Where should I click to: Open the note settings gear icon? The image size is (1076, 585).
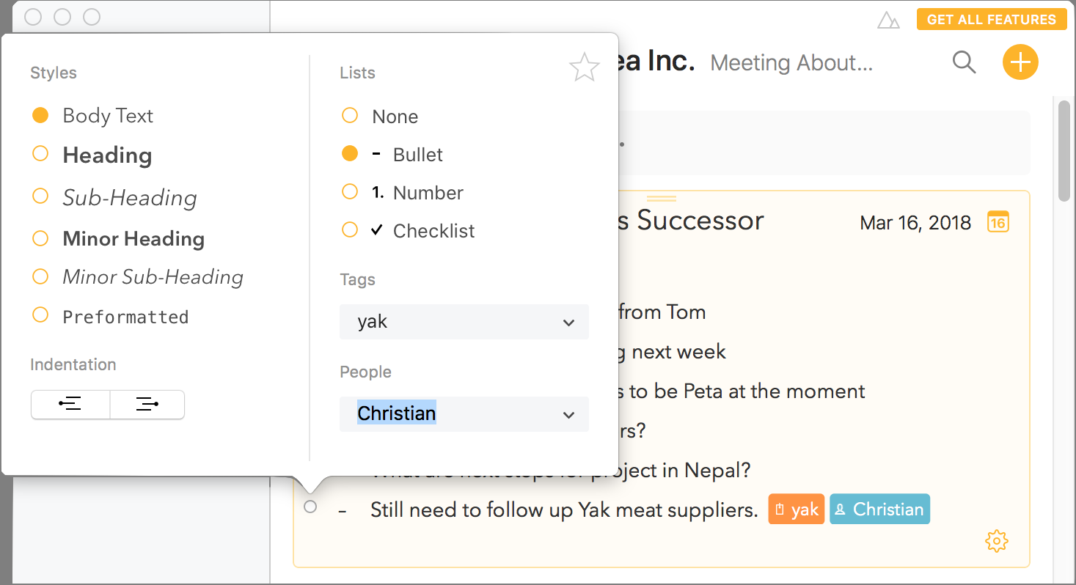click(x=996, y=542)
